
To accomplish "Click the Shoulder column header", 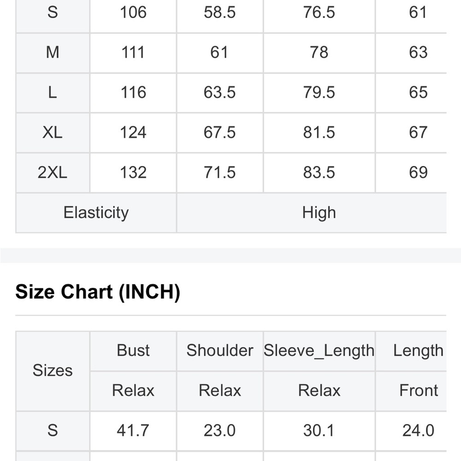I will coord(220,350).
